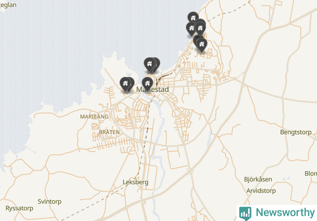Select the southernmost house marker in the northeast cluster

[x=201, y=45]
